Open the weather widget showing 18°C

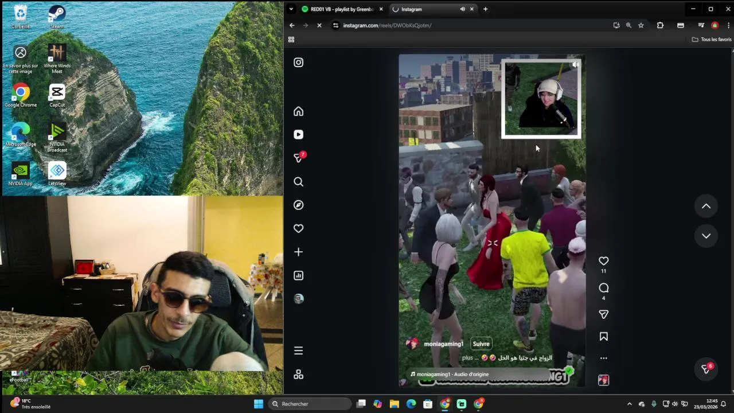[30, 404]
